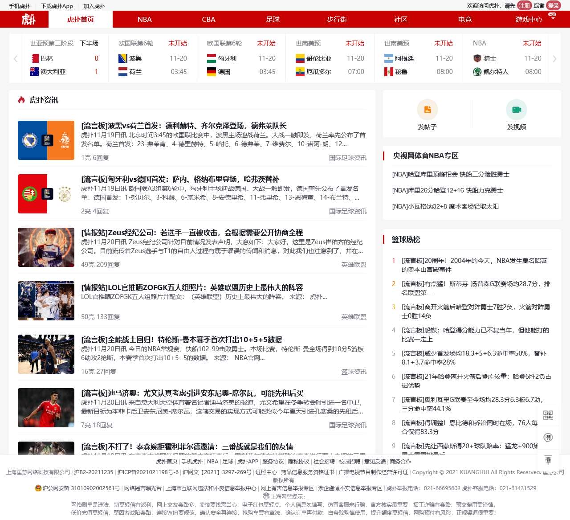Click the Germany flag next to 德国

pyautogui.click(x=212, y=72)
